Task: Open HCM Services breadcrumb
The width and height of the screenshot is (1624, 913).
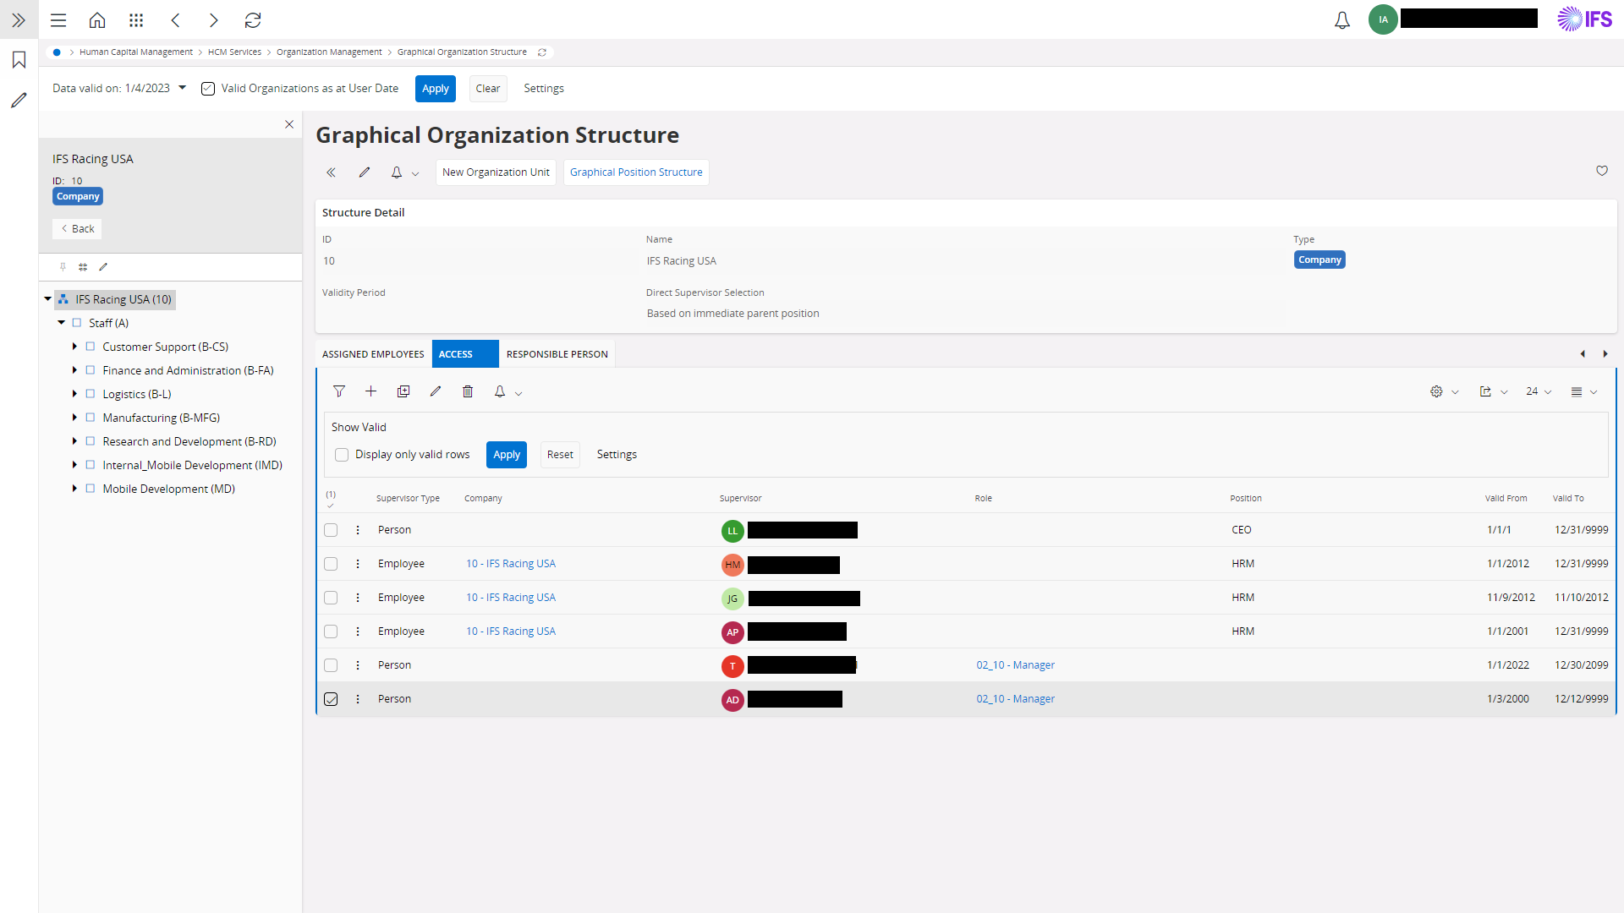Action: (234, 52)
